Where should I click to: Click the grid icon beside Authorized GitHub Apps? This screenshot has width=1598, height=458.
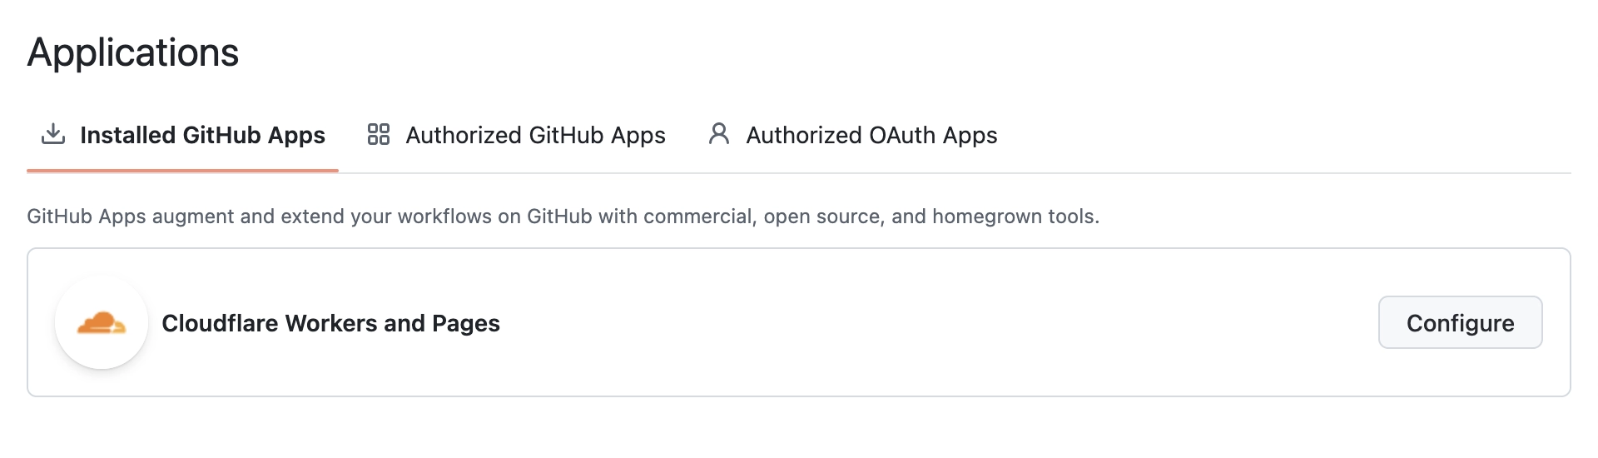click(379, 134)
